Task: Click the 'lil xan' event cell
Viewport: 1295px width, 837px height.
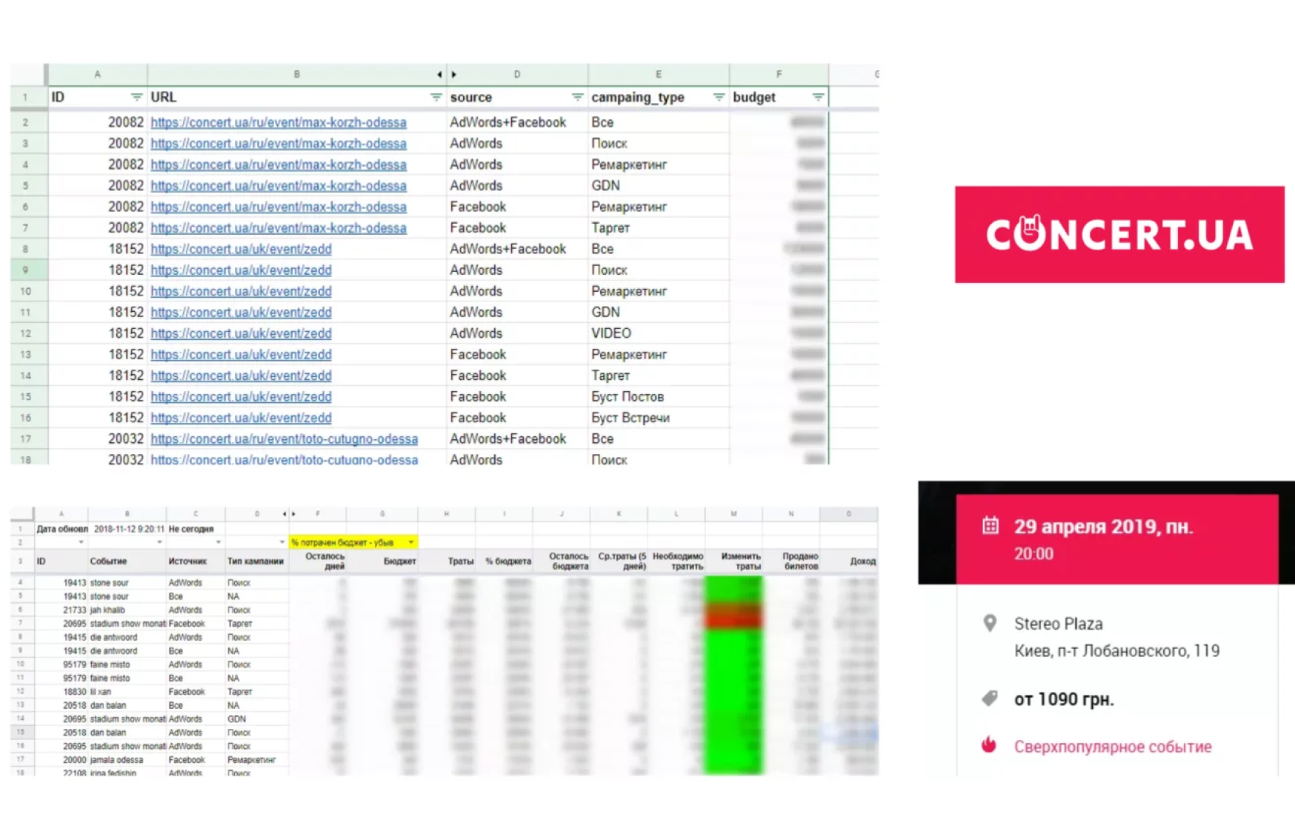Action: 127,691
